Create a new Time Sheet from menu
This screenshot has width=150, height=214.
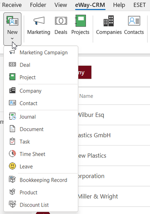41,154
